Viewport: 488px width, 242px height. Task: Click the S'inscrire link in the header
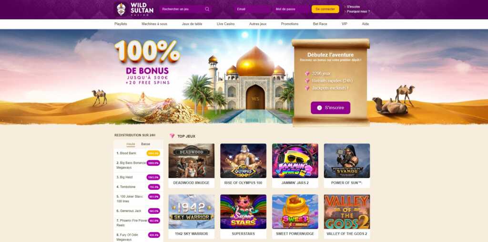(x=353, y=7)
